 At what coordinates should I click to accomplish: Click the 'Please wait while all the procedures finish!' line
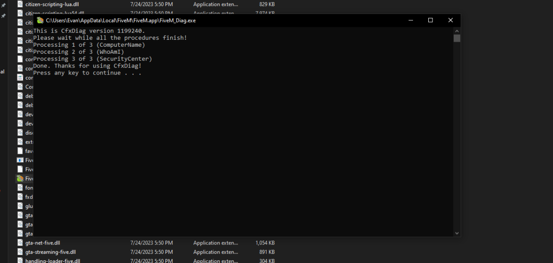(110, 38)
